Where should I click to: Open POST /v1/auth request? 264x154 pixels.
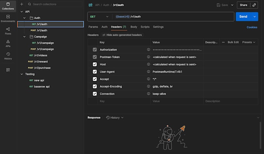pos(50,30)
